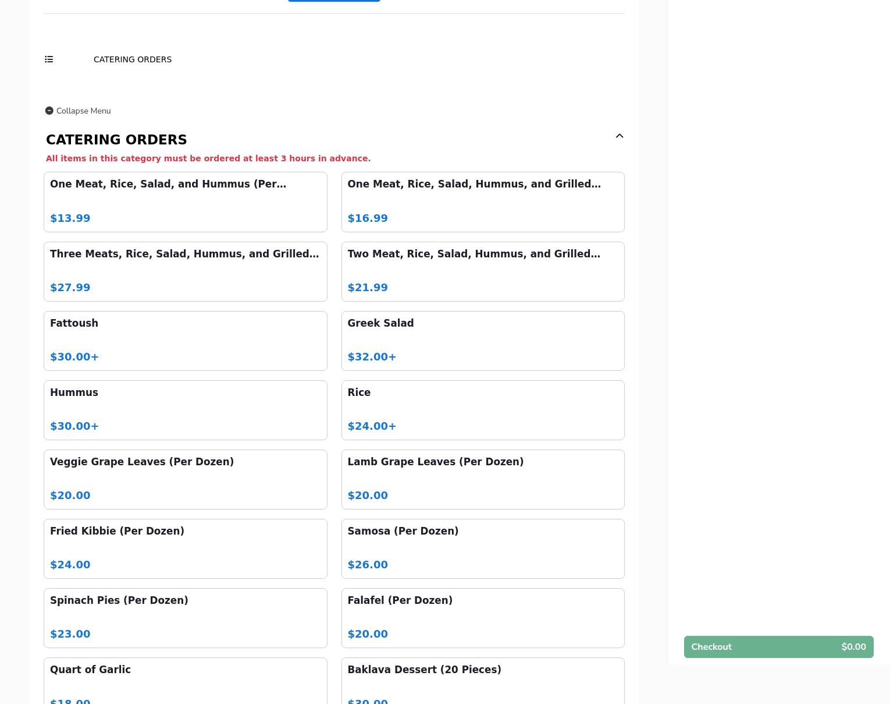The height and width of the screenshot is (704, 890).
Task: Click the CATERING ORDERS section heading
Action: 116,140
